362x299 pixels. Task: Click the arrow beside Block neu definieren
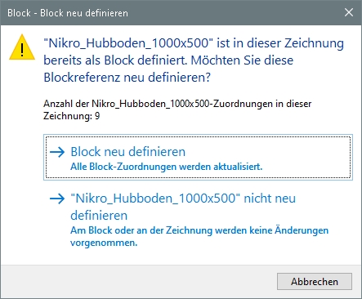57,152
